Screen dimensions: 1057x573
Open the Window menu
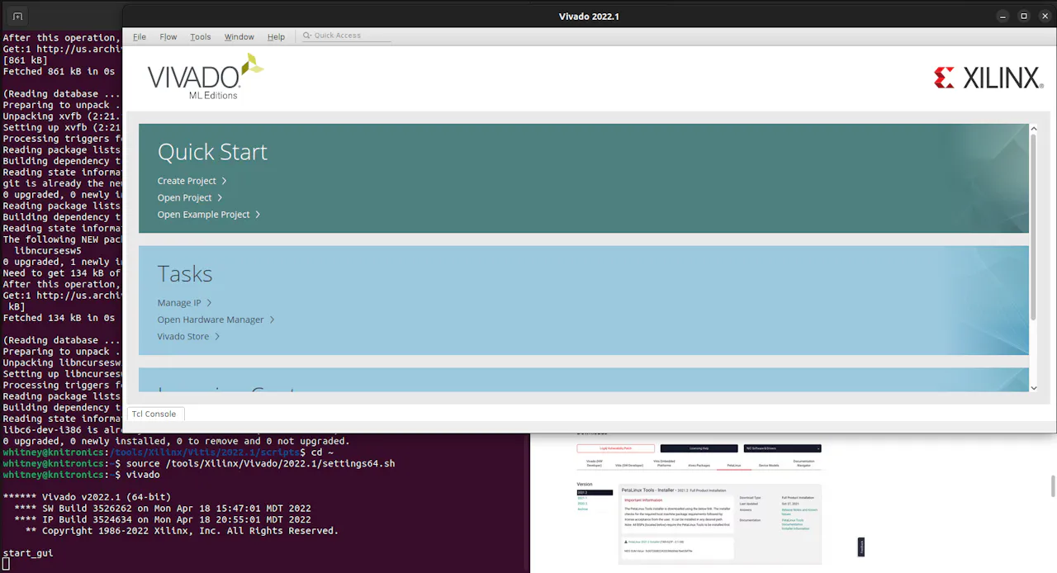[239, 36]
